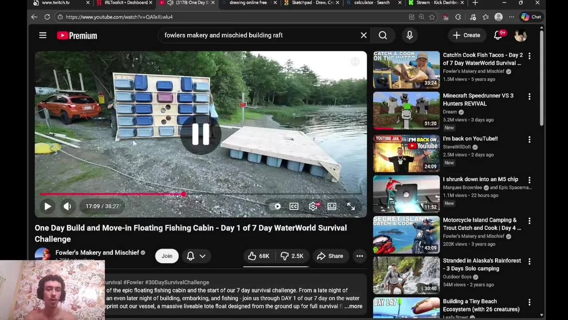Screen dimensions: 568x320
Task: Click the browser address bar URL
Action: coord(119,17)
